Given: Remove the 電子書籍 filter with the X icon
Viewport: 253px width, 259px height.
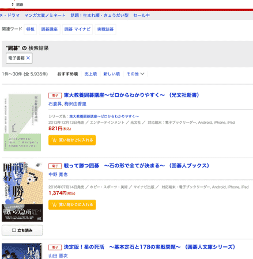Looking at the screenshot, I should coord(28,58).
